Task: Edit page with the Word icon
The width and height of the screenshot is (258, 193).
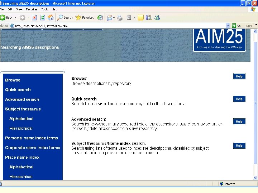Action: pos(129,18)
